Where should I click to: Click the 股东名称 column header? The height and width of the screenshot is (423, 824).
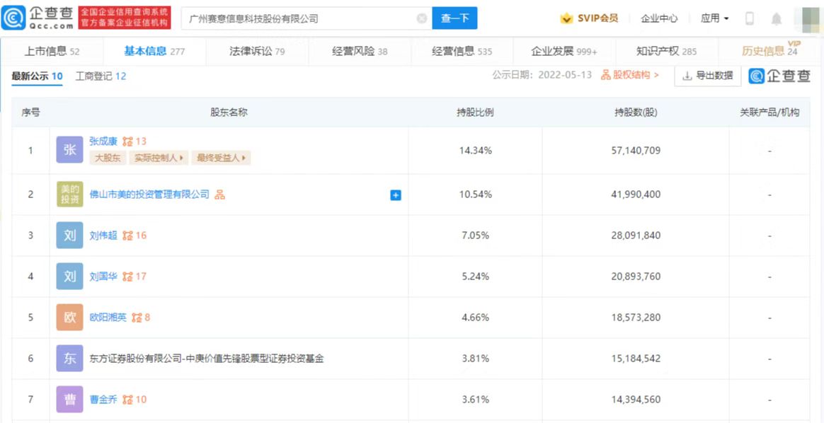[x=229, y=112]
